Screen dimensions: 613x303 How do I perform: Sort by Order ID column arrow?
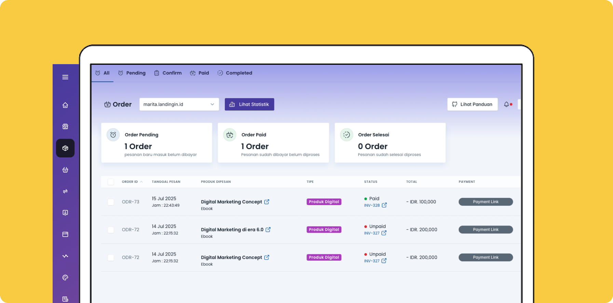(141, 182)
